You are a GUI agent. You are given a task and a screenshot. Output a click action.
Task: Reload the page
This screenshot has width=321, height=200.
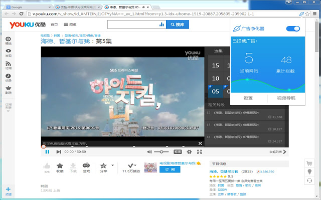(21, 13)
